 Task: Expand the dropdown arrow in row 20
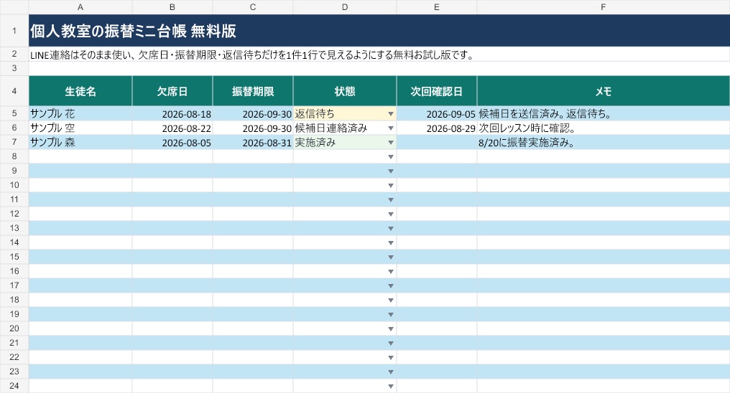391,329
